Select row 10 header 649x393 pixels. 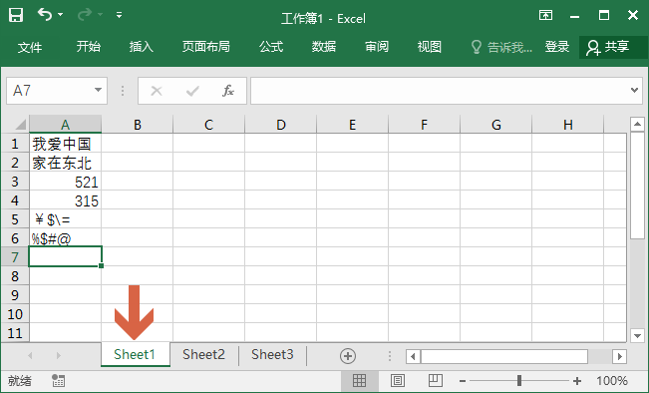(15, 314)
